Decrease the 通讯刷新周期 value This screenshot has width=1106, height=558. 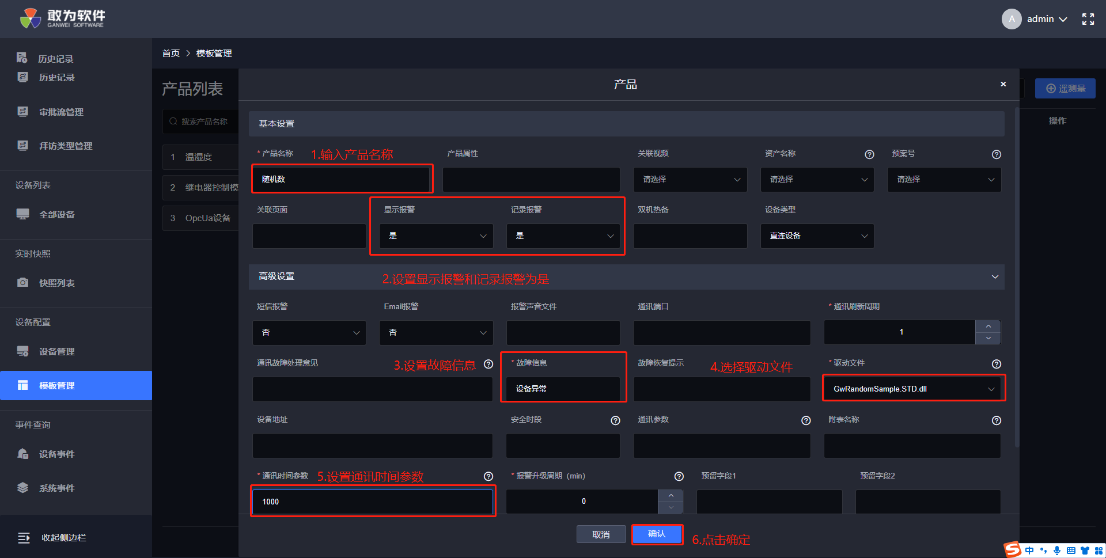[x=988, y=339]
